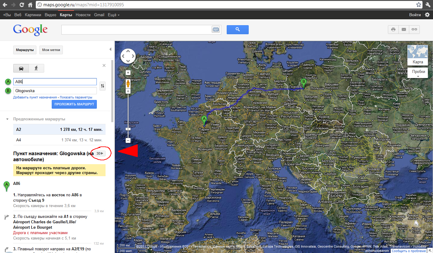Click the browser forward arrow
Viewport: 433px width, 253px height.
point(13,5)
